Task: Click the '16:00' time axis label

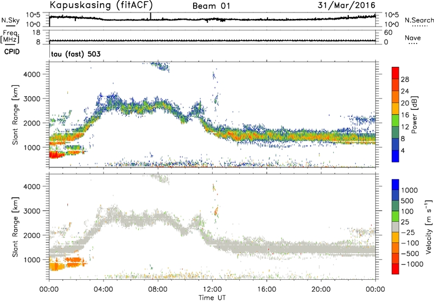Action: 266,290
